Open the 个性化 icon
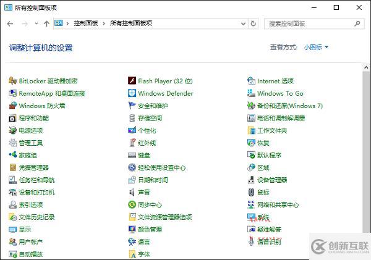Image resolution: width=371 pixels, height=260 pixels. [x=132, y=130]
